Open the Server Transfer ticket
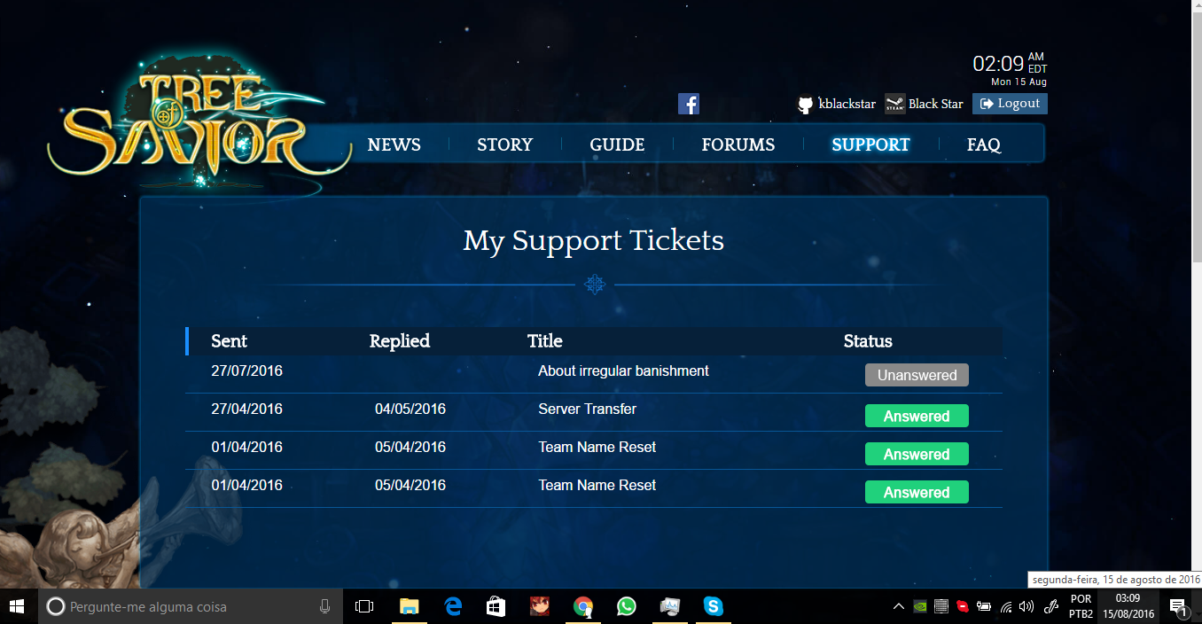The width and height of the screenshot is (1202, 624). click(x=587, y=409)
